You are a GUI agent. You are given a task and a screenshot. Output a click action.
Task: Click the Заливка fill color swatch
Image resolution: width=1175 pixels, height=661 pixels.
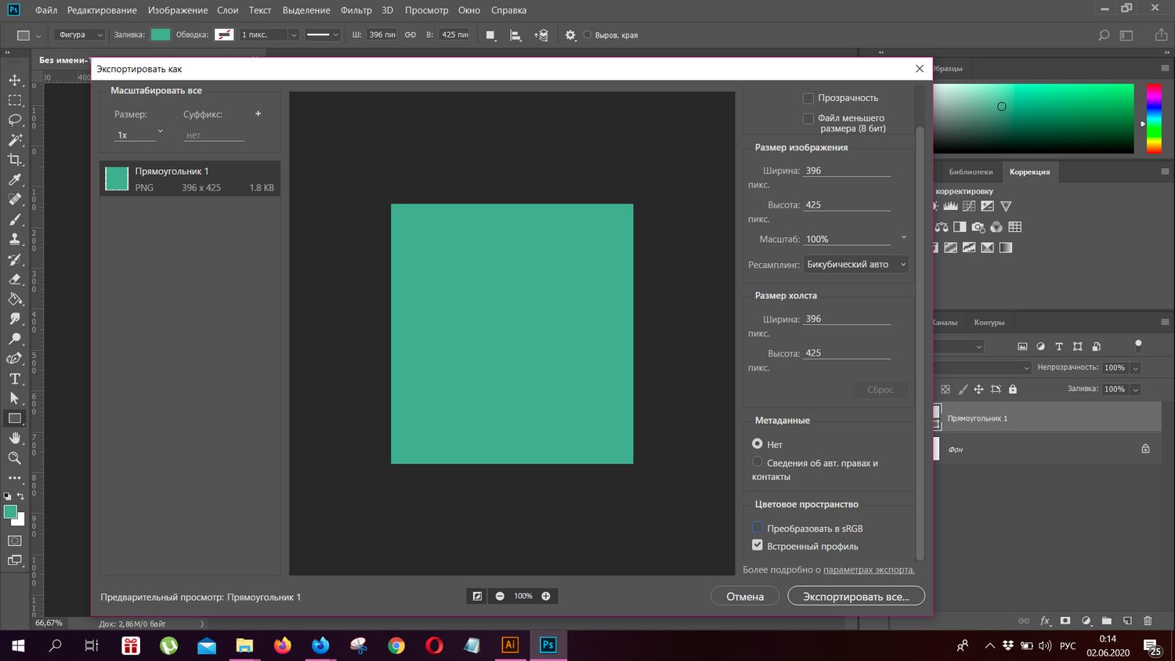161,34
